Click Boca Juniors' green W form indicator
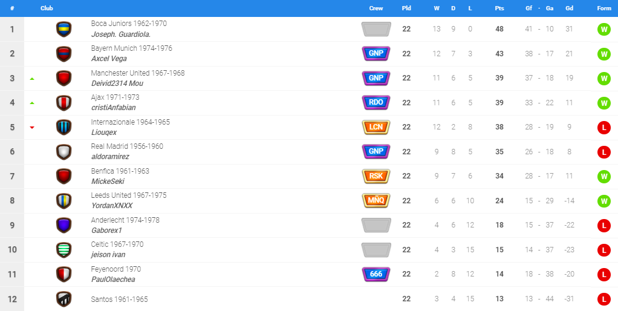618x311 pixels. point(603,29)
